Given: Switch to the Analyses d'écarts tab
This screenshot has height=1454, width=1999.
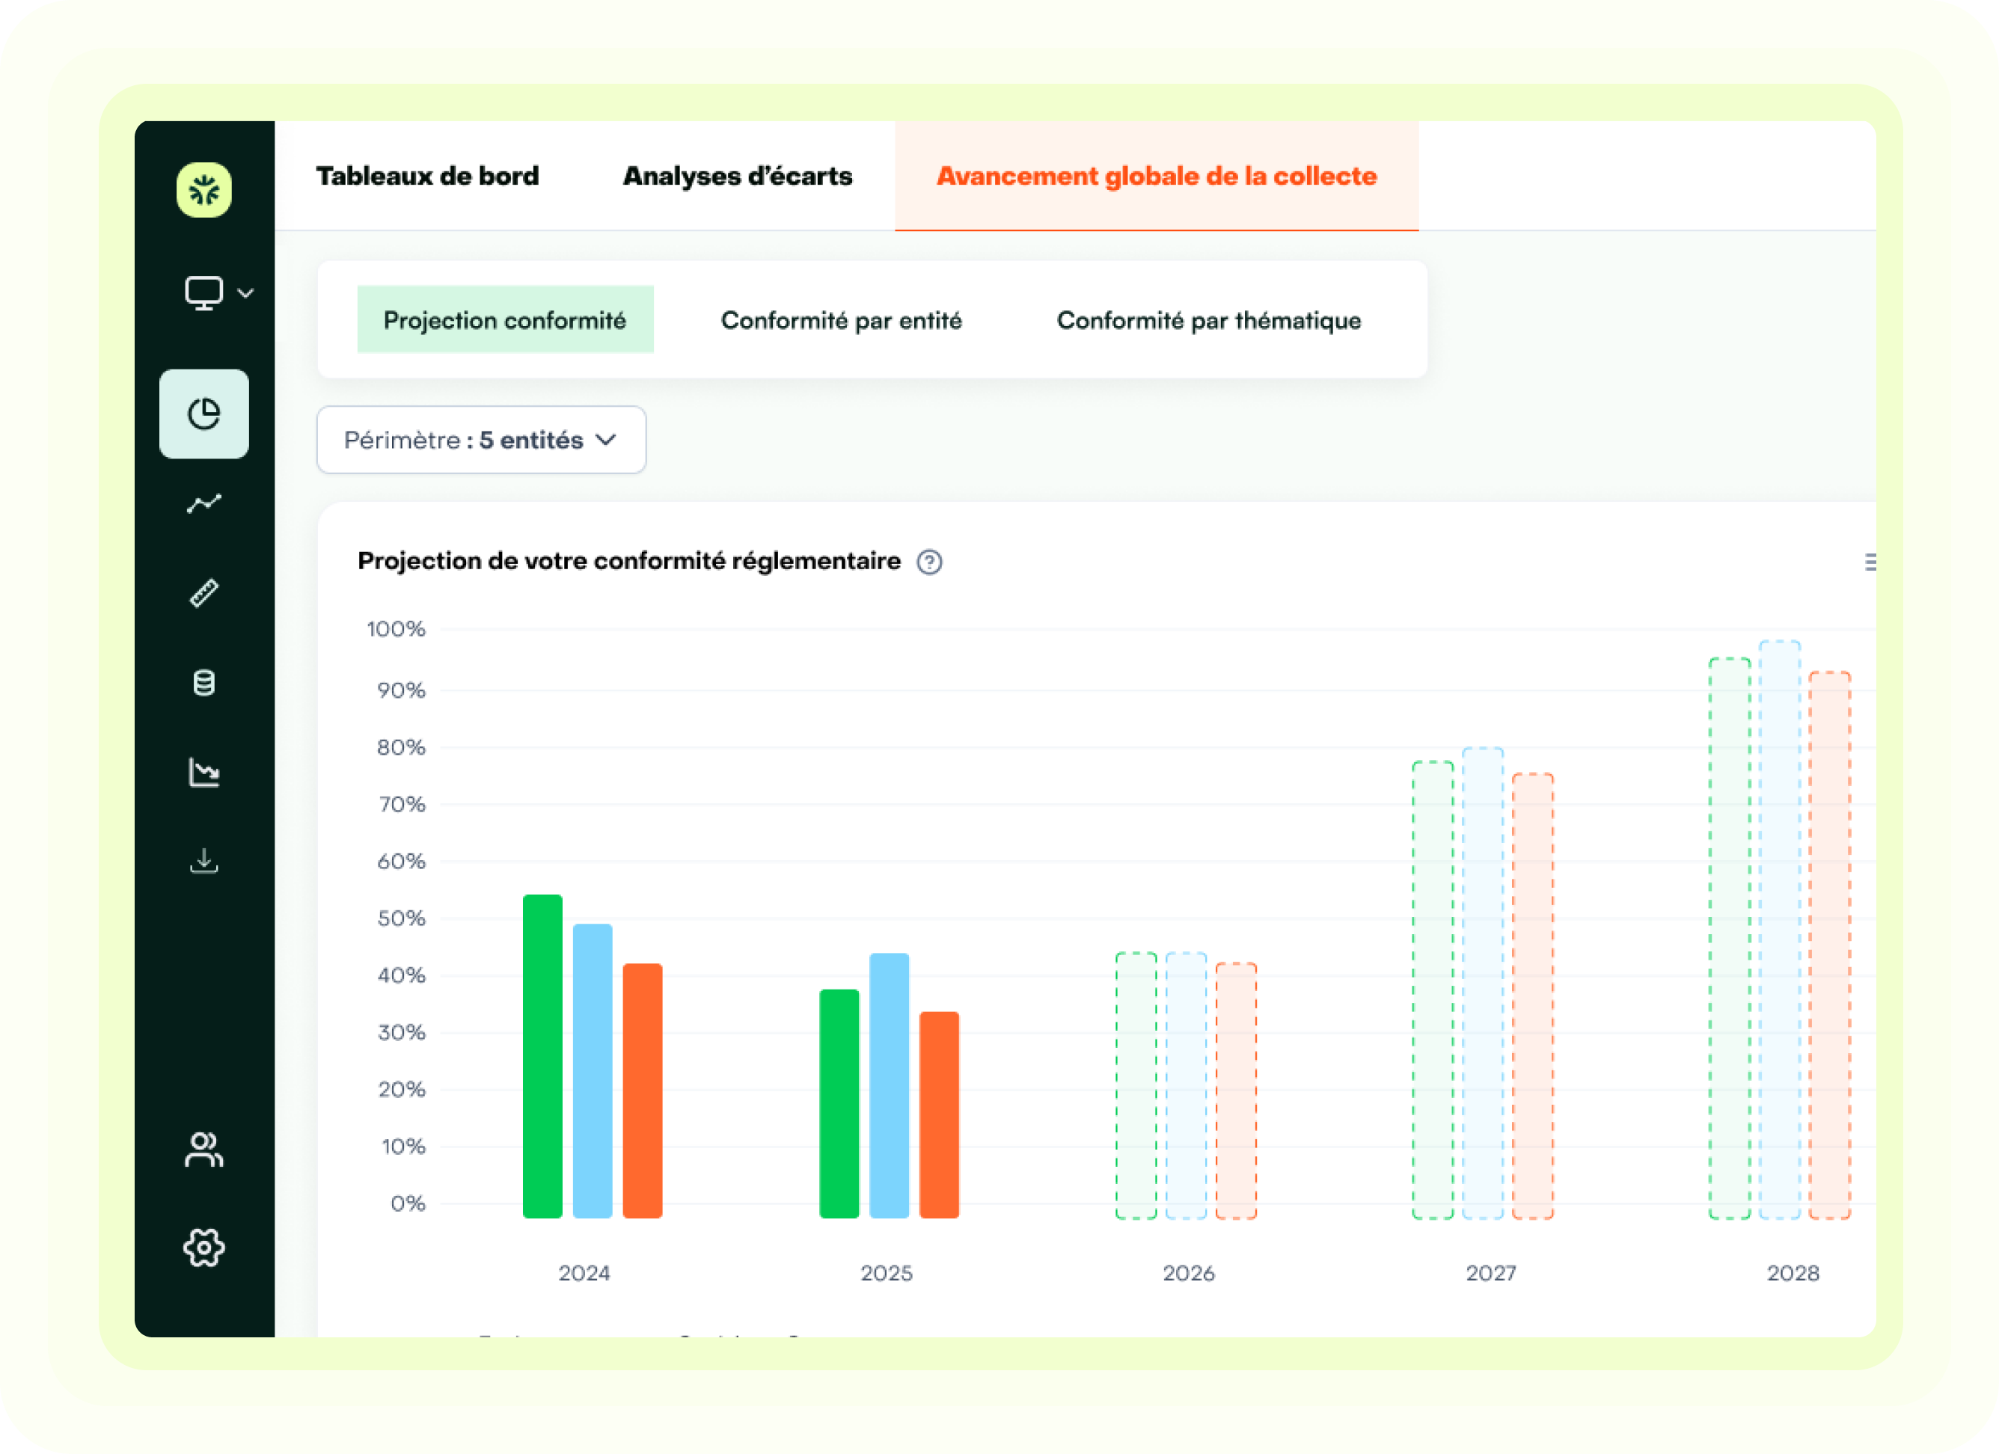Looking at the screenshot, I should click(x=737, y=175).
